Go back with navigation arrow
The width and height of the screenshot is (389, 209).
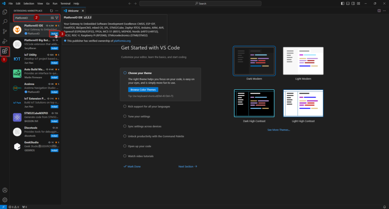tap(130, 3)
